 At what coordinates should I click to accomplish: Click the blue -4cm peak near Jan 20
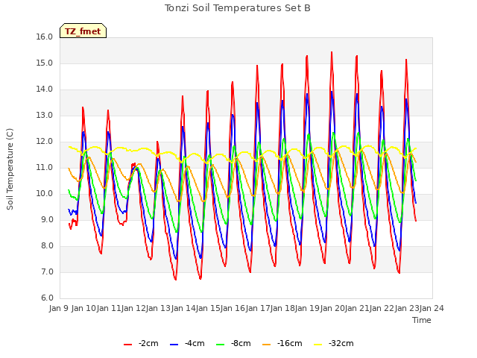pyautogui.click(x=332, y=92)
